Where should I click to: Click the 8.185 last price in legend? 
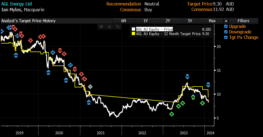point(207,29)
